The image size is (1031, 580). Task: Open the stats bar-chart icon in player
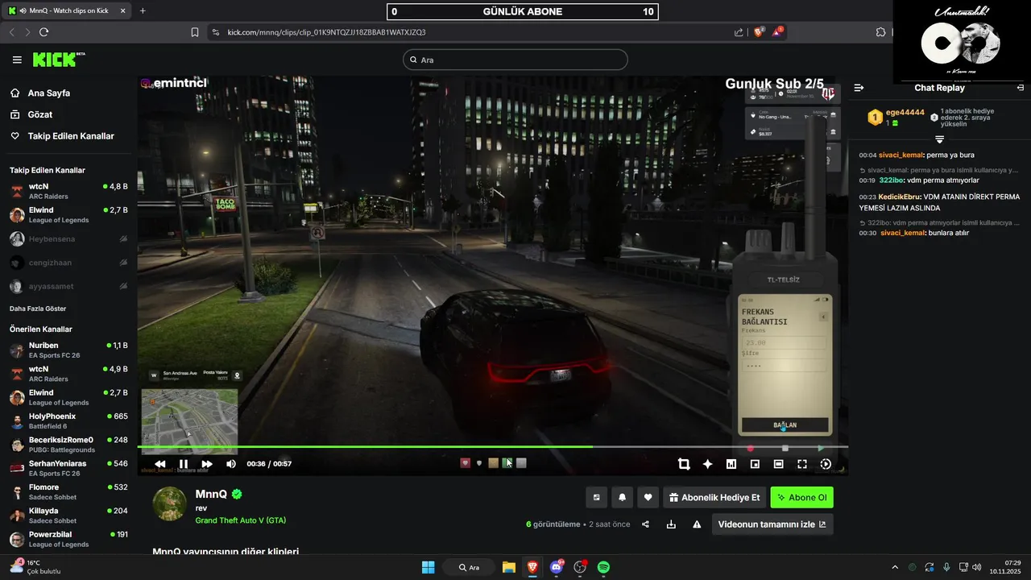coord(731,464)
